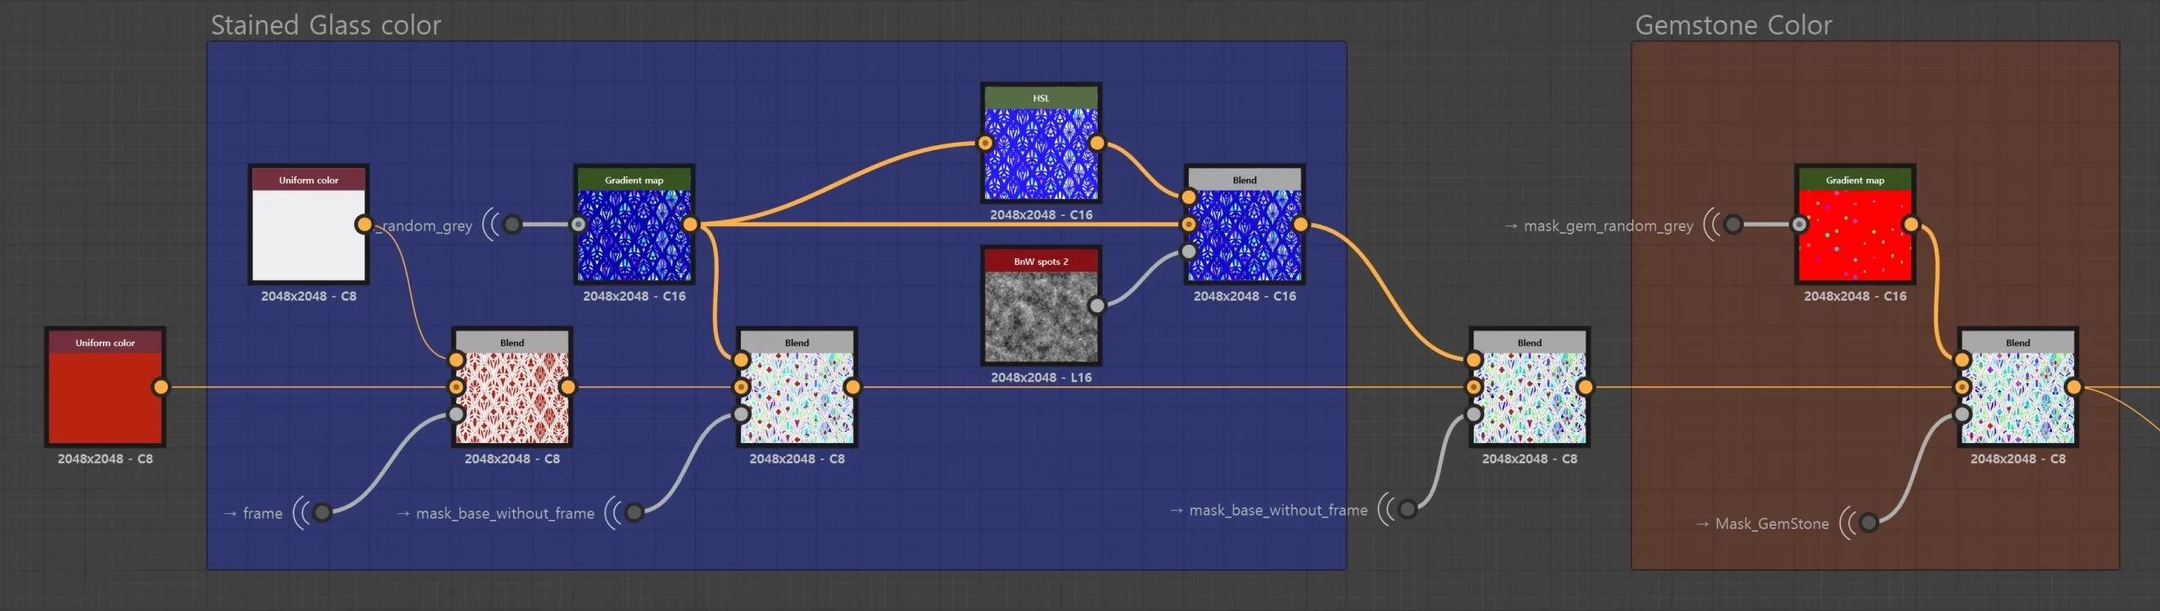Select the blue Gradient map node preview
The height and width of the screenshot is (611, 2160).
tap(634, 235)
